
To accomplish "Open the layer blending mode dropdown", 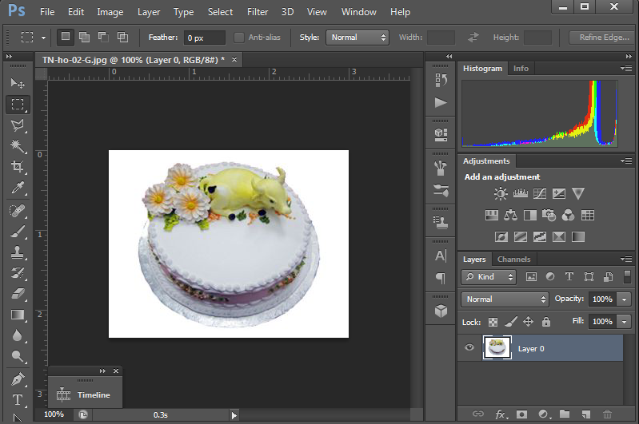I will coord(504,299).
